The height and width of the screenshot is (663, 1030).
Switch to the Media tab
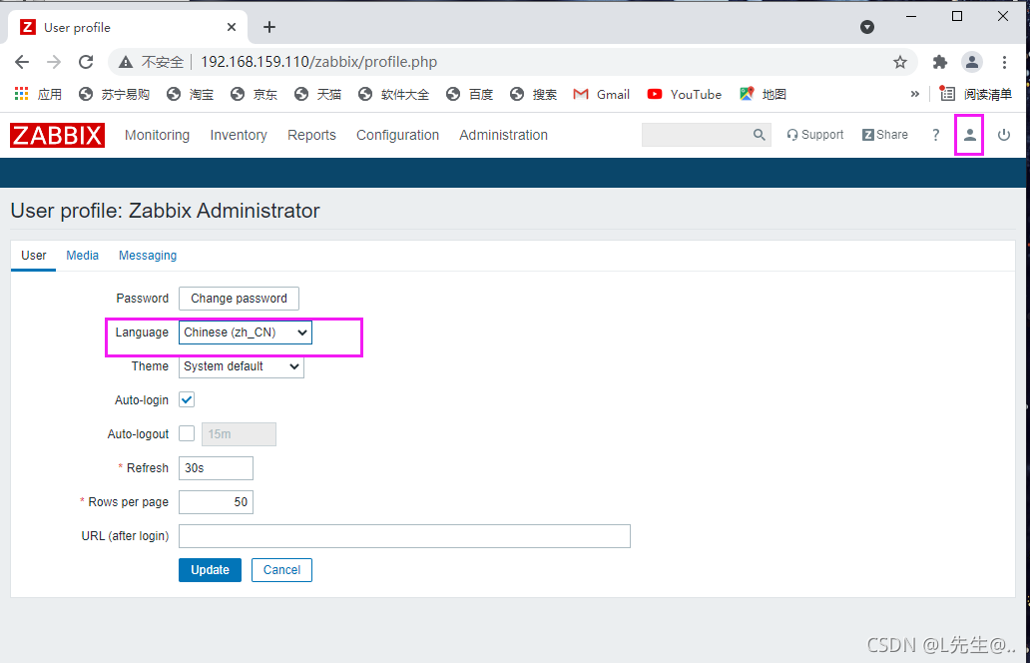pyautogui.click(x=82, y=255)
